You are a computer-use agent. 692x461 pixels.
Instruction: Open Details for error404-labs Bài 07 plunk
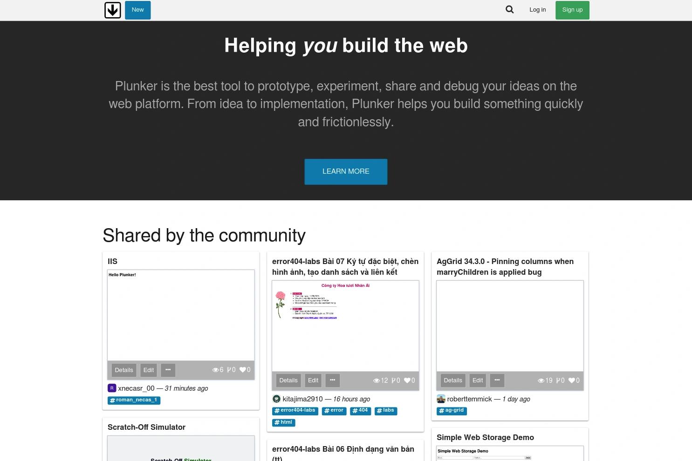pyautogui.click(x=288, y=380)
